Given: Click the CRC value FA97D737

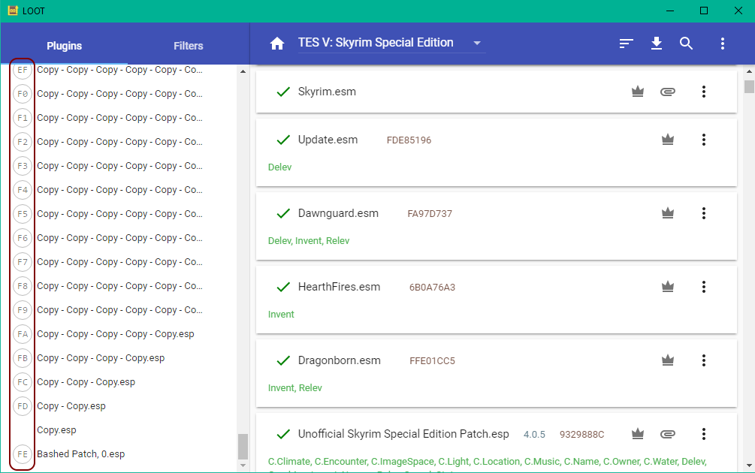Looking at the screenshot, I should (430, 214).
